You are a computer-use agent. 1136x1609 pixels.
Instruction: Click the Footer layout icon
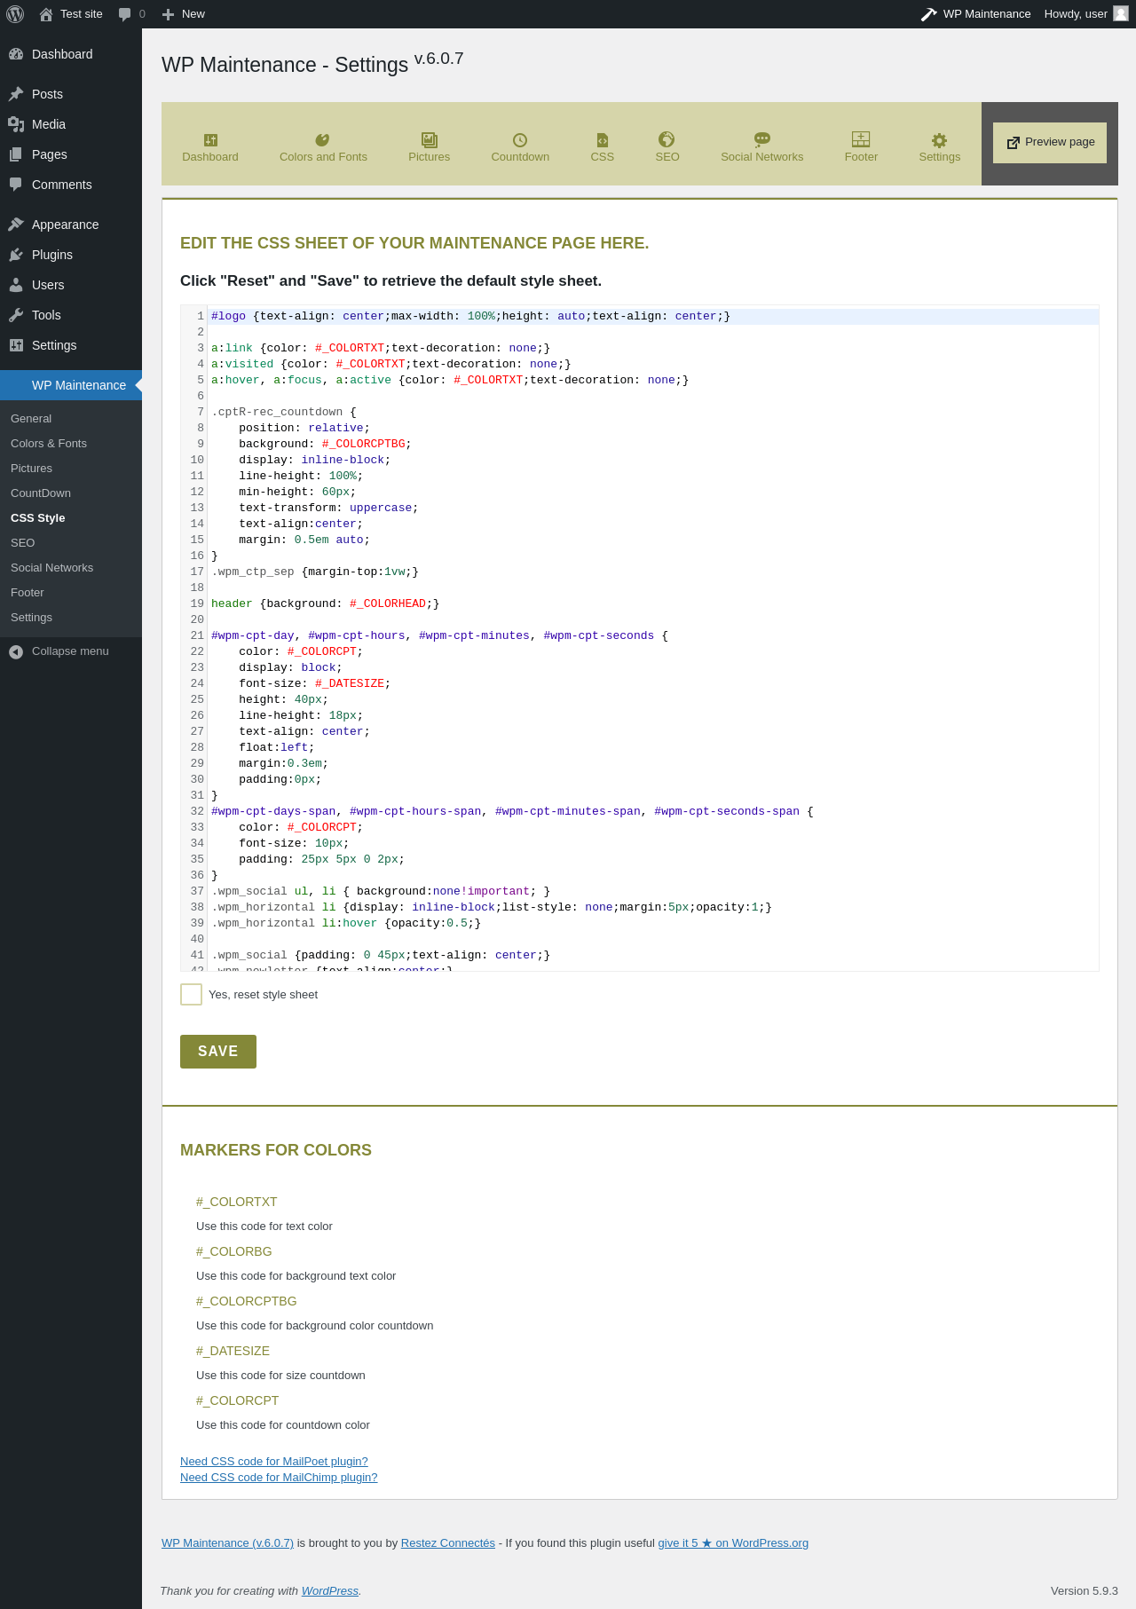tap(861, 139)
